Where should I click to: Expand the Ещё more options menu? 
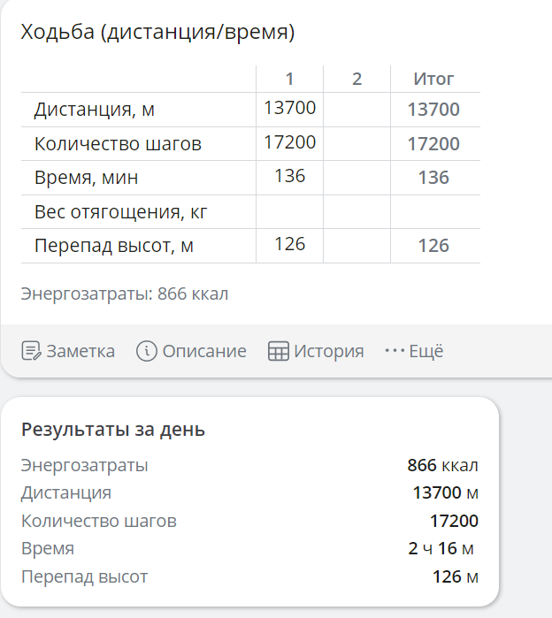(415, 351)
